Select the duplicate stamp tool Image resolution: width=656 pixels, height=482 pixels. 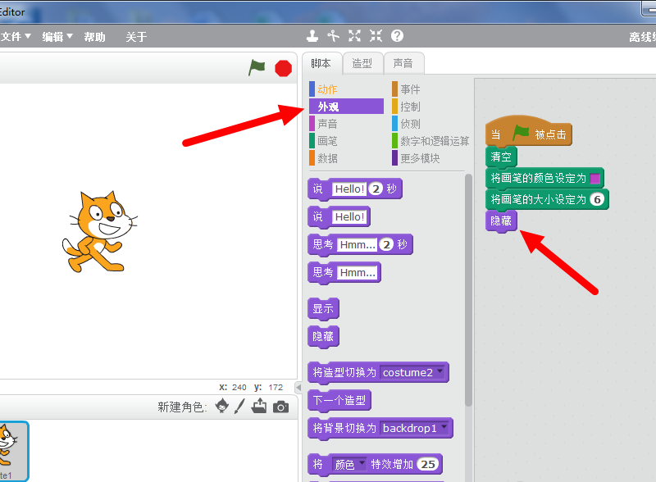click(x=312, y=35)
